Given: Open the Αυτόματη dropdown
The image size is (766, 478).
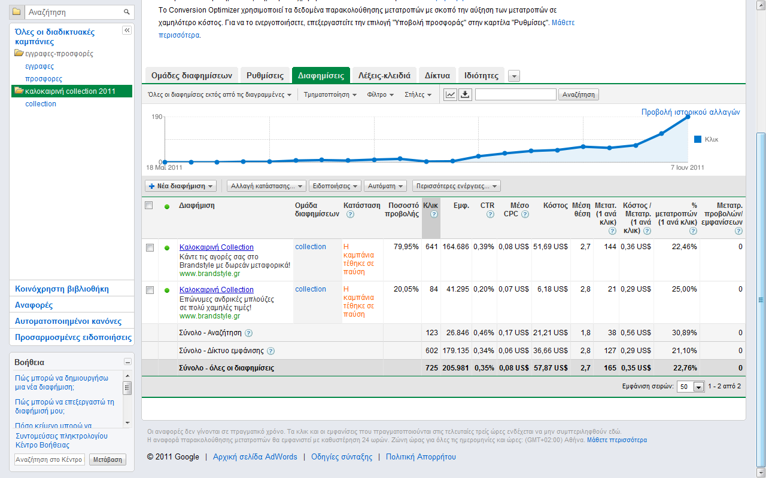Looking at the screenshot, I should tap(385, 186).
